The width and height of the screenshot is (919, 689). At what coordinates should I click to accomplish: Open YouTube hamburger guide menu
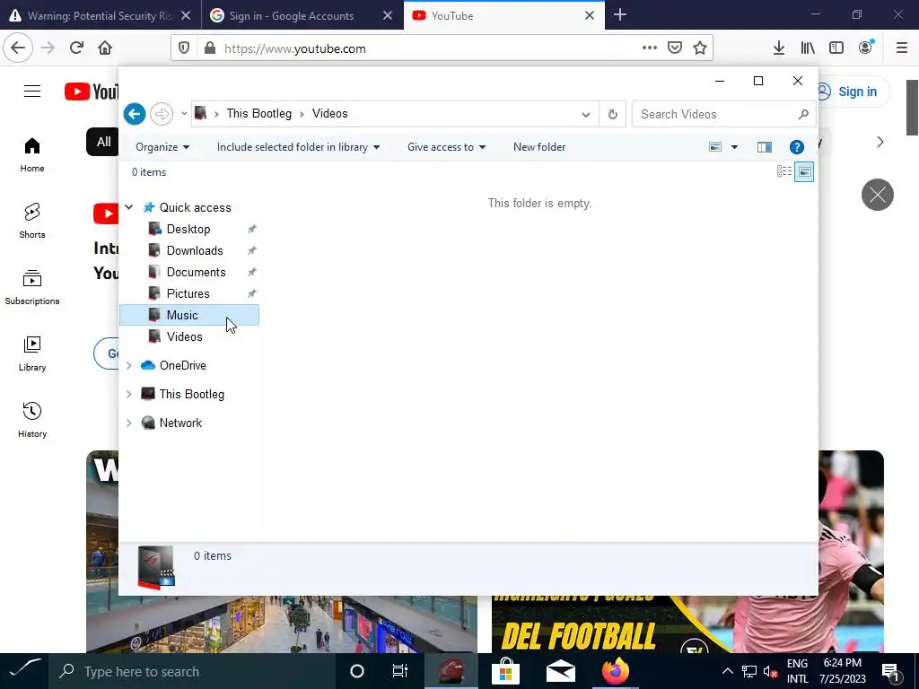[x=32, y=92]
